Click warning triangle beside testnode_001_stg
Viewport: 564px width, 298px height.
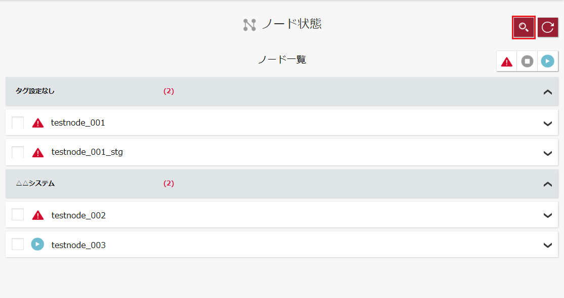click(38, 152)
